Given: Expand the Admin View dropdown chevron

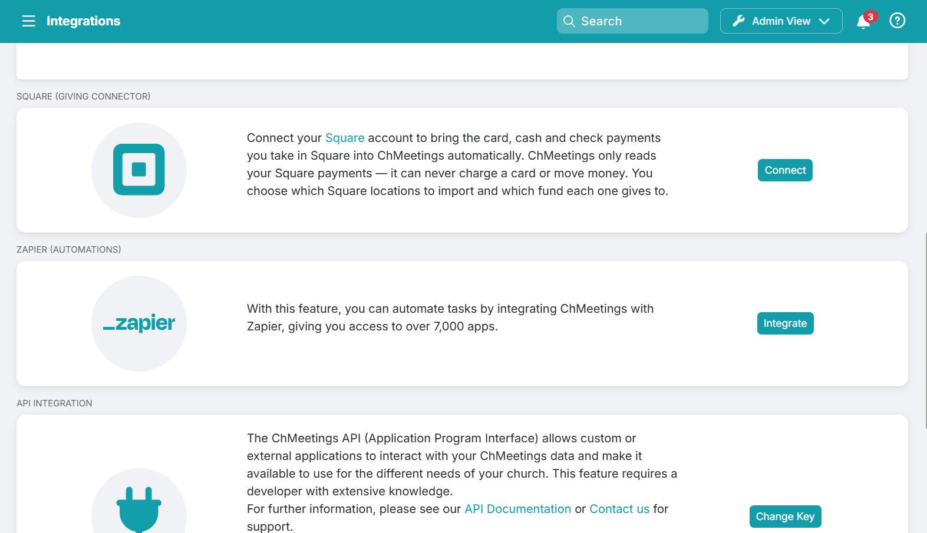Looking at the screenshot, I should point(824,21).
